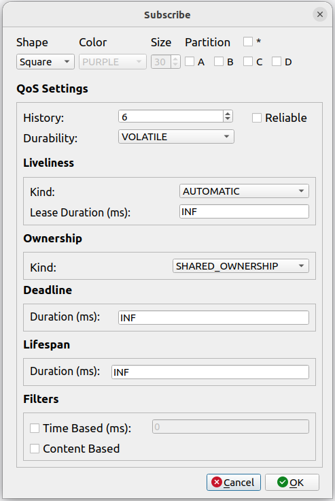Increase History value with up arrow
Screen dimensions: 335x501
coord(228,114)
